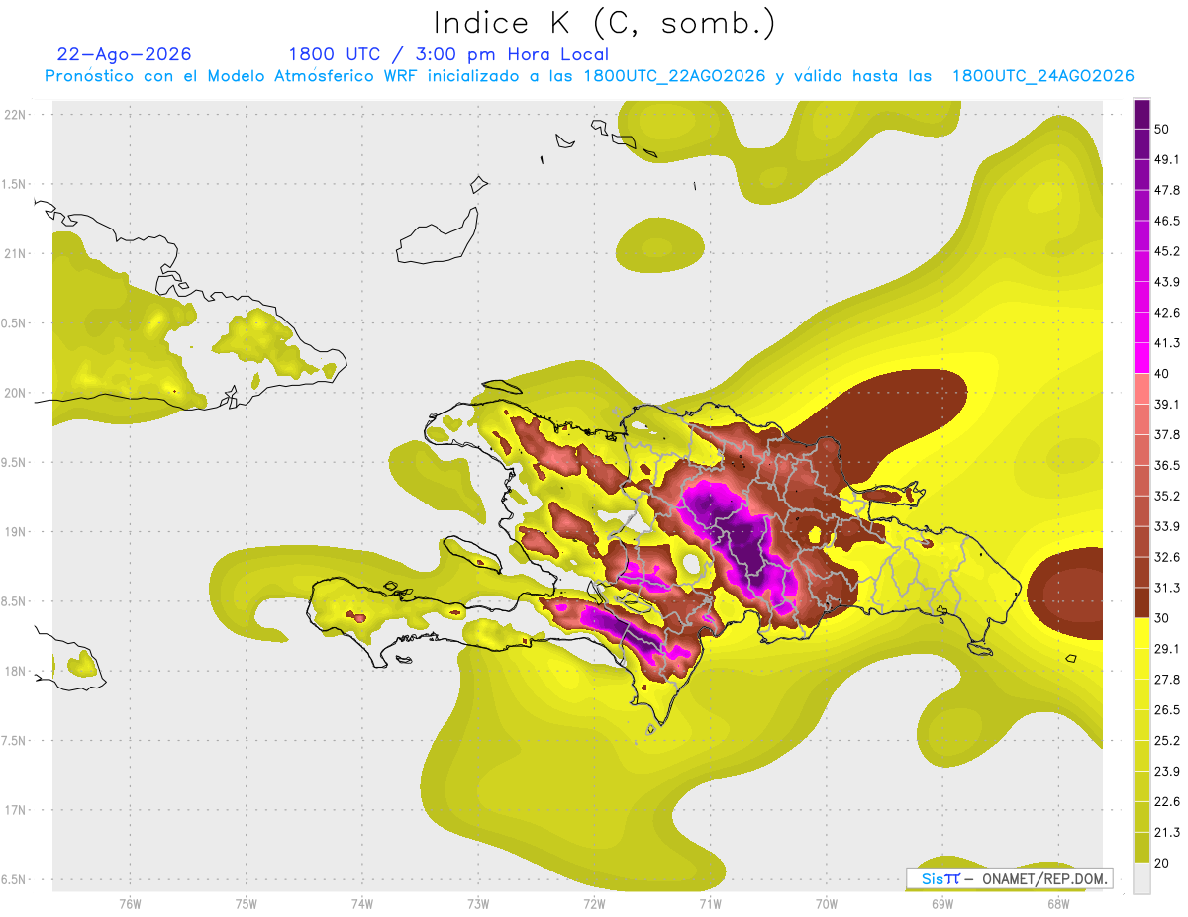The image size is (1188, 917).
Task: Click the 'Pronóstico con el Modelo Atmosférico WRF' line
Action: (x=589, y=76)
